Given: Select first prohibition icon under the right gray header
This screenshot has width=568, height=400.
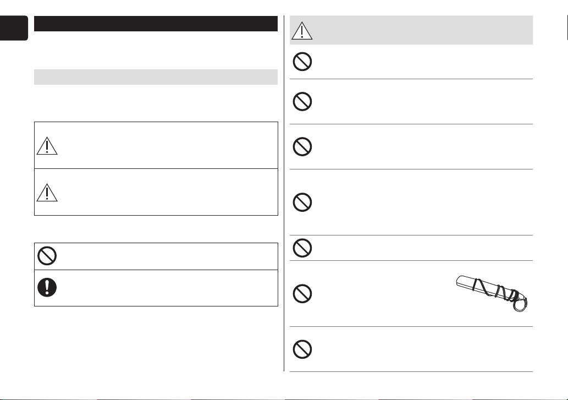Looking at the screenshot, I should (x=302, y=62).
